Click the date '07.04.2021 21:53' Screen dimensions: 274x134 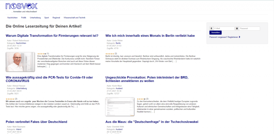(114, 46)
